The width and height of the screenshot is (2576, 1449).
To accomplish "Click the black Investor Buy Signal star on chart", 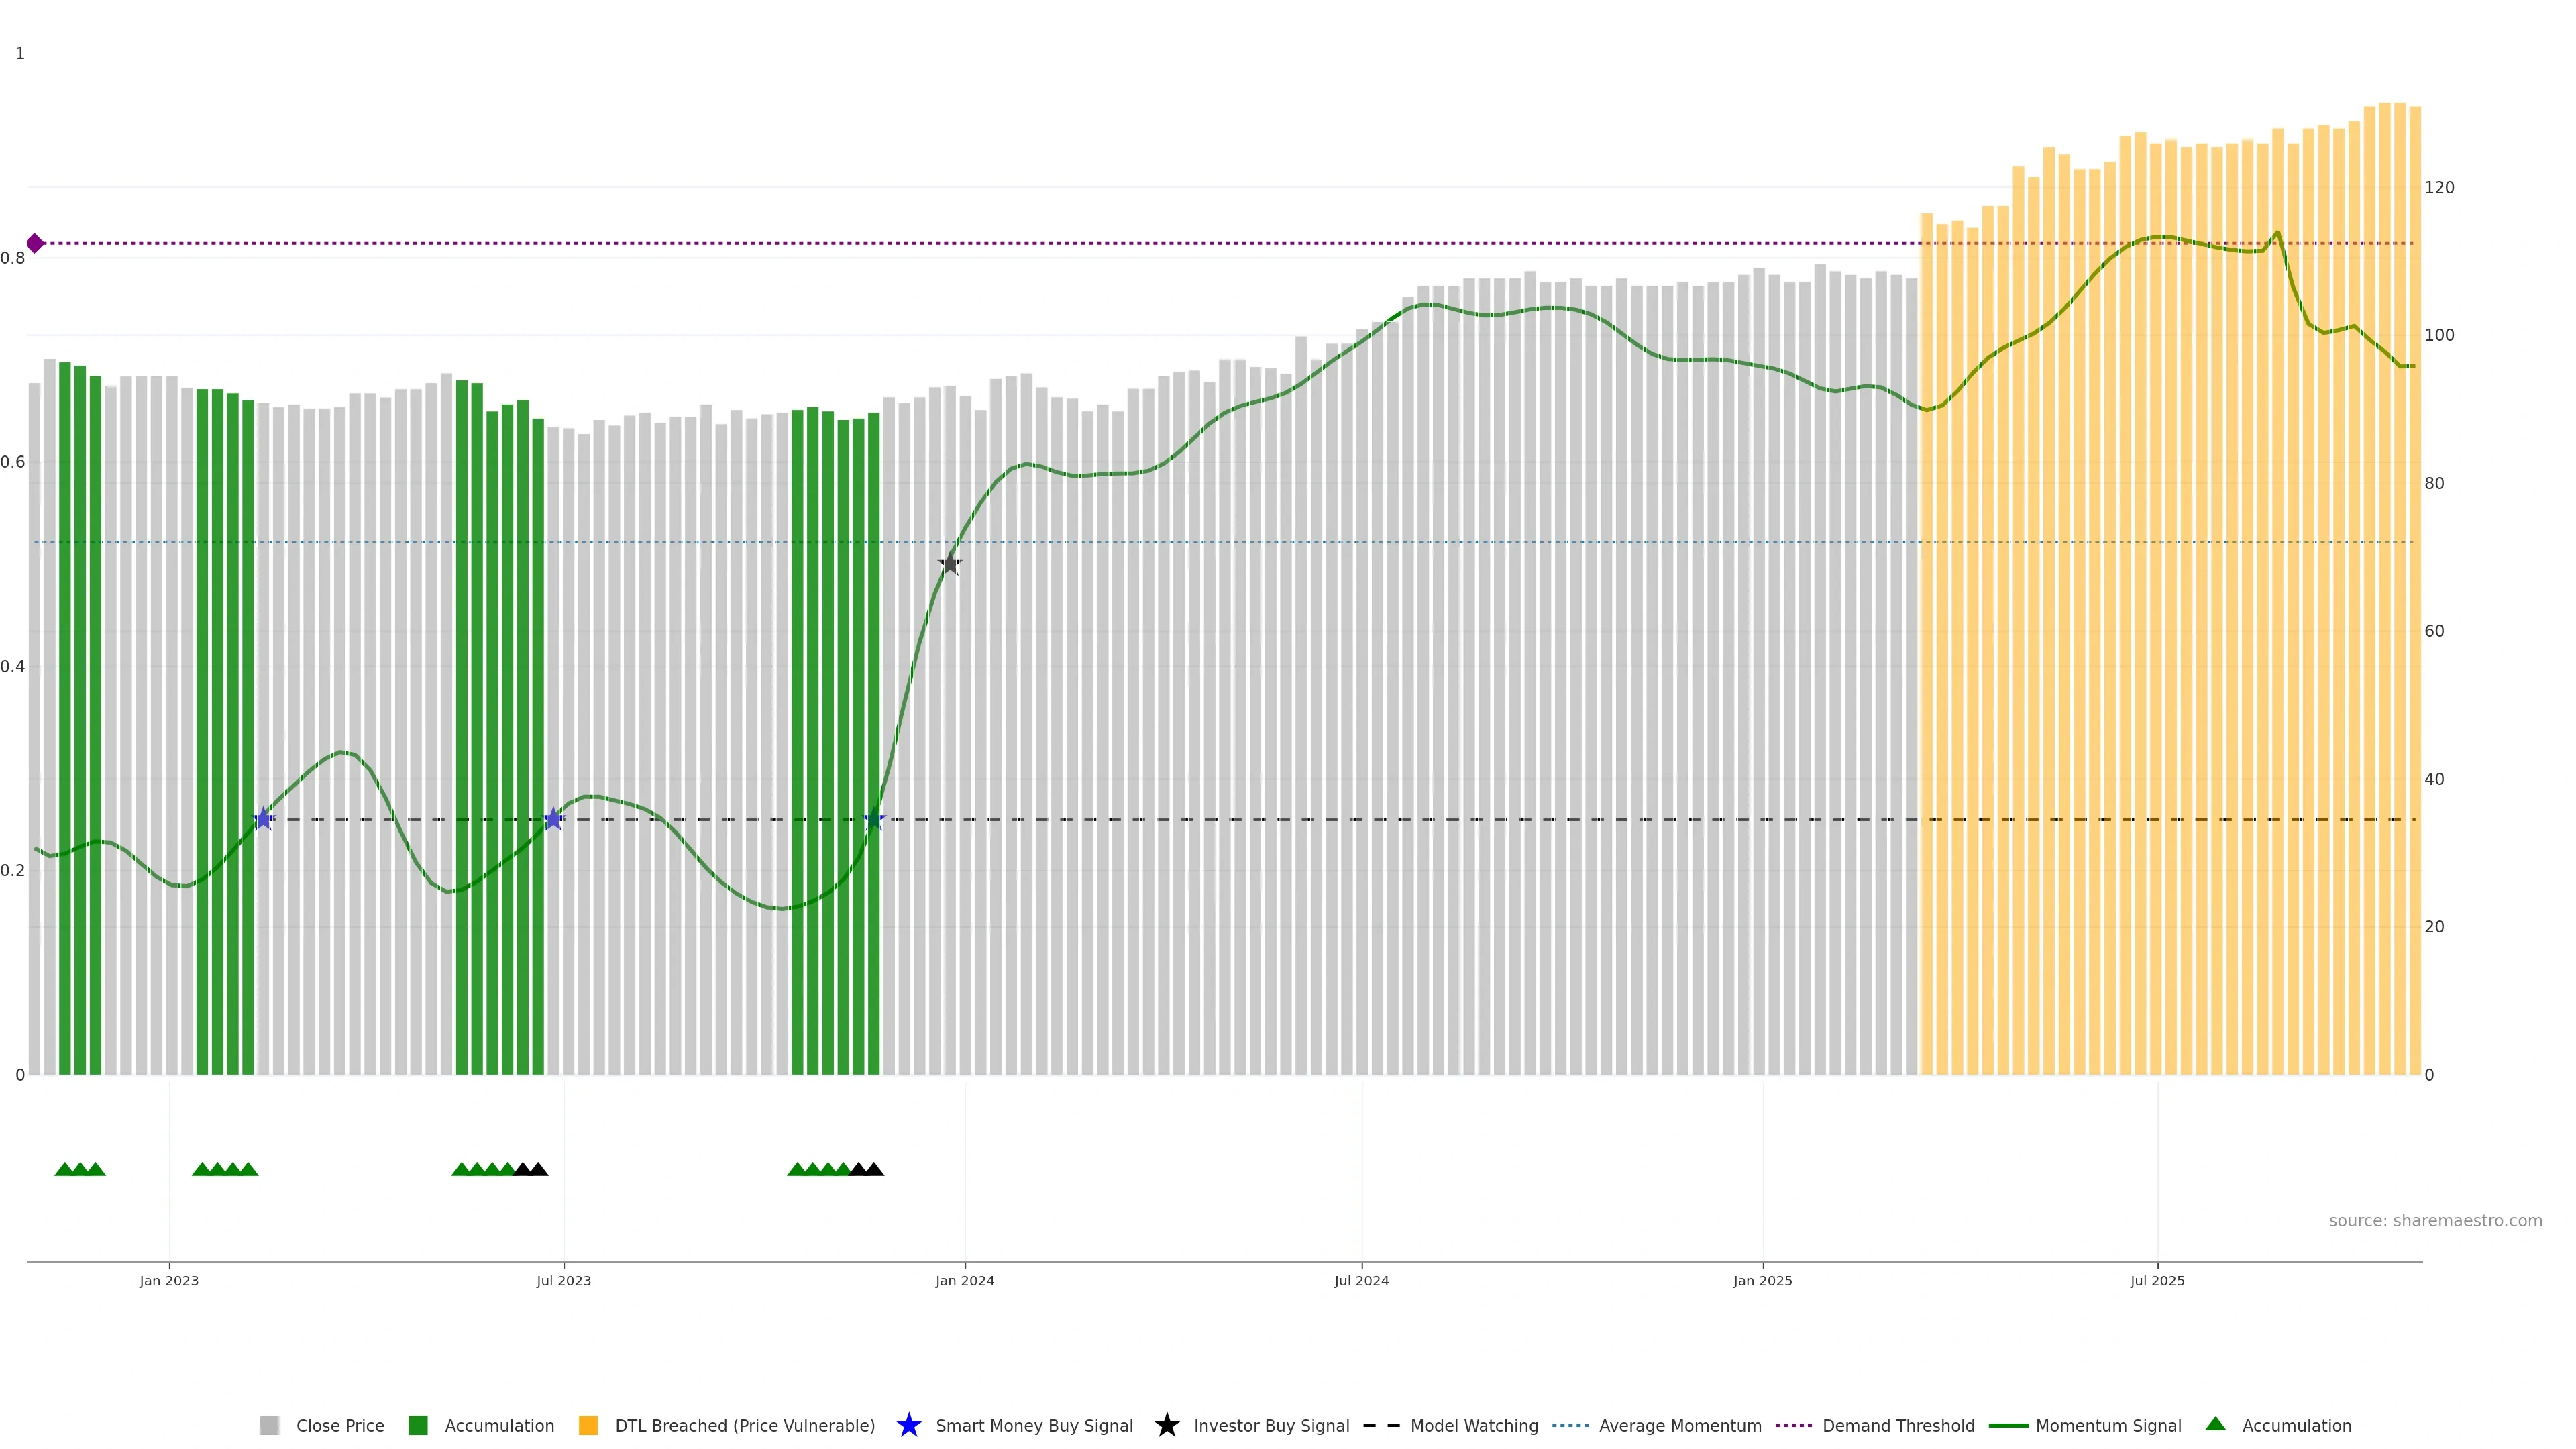I will (950, 564).
